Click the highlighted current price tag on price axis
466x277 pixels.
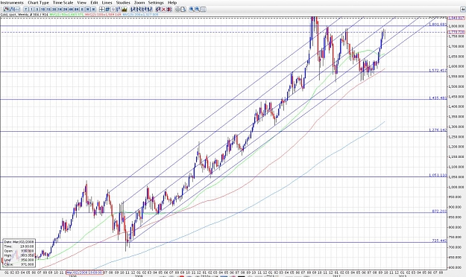coord(456,32)
